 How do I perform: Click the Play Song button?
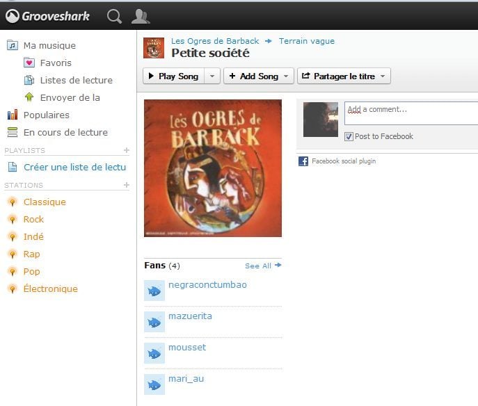point(174,76)
